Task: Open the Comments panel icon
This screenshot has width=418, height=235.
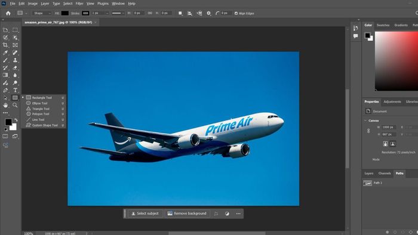Action: [355, 36]
